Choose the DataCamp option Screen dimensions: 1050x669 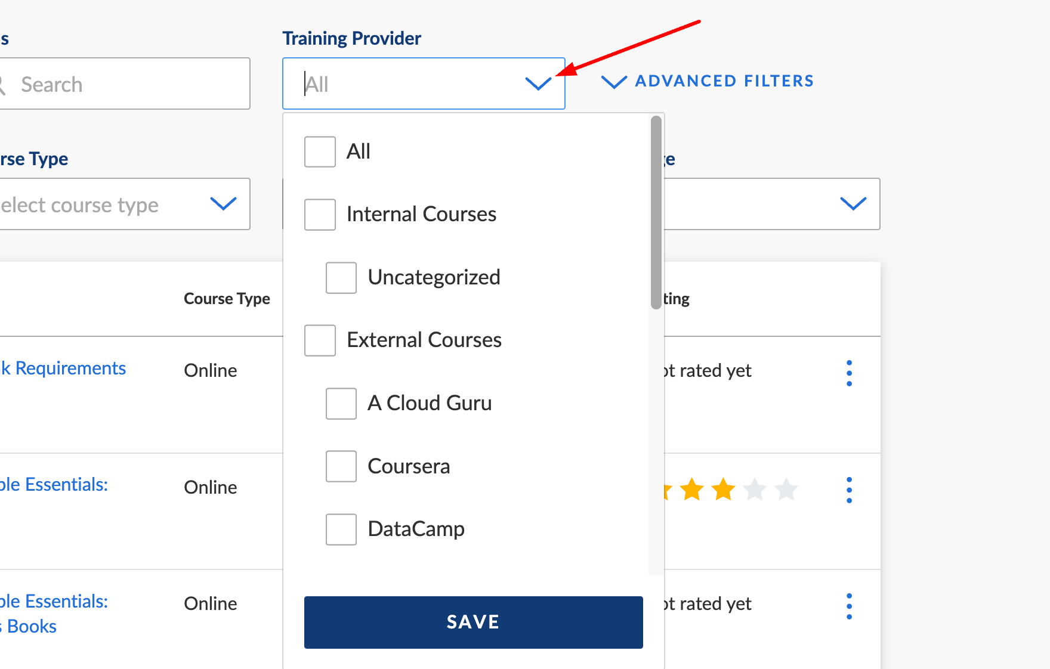[395, 529]
